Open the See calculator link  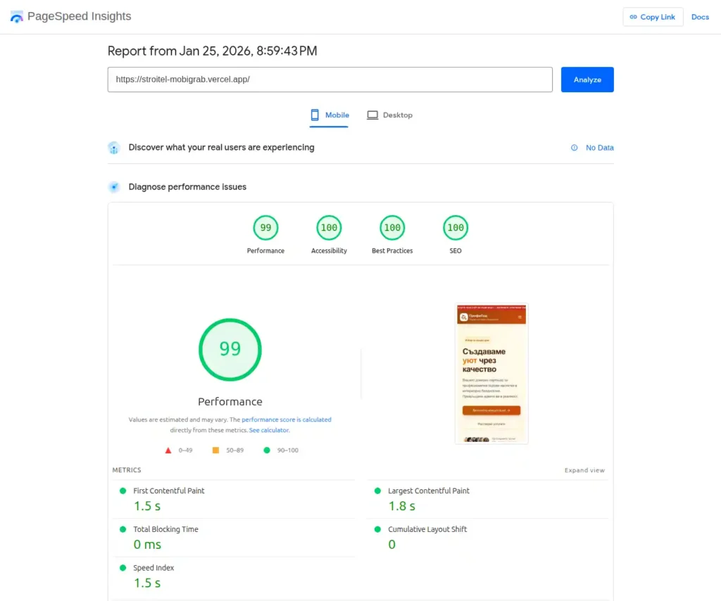269,430
